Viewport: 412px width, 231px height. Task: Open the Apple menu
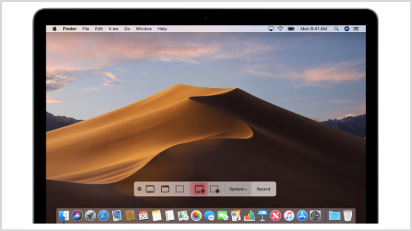coord(55,29)
